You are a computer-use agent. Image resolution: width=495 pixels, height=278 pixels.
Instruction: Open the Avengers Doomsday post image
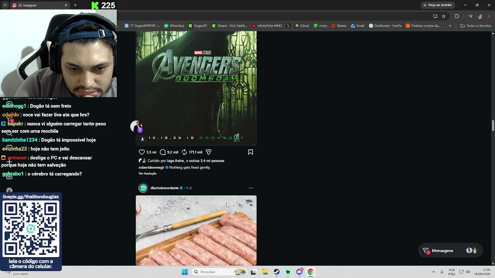[x=196, y=88]
